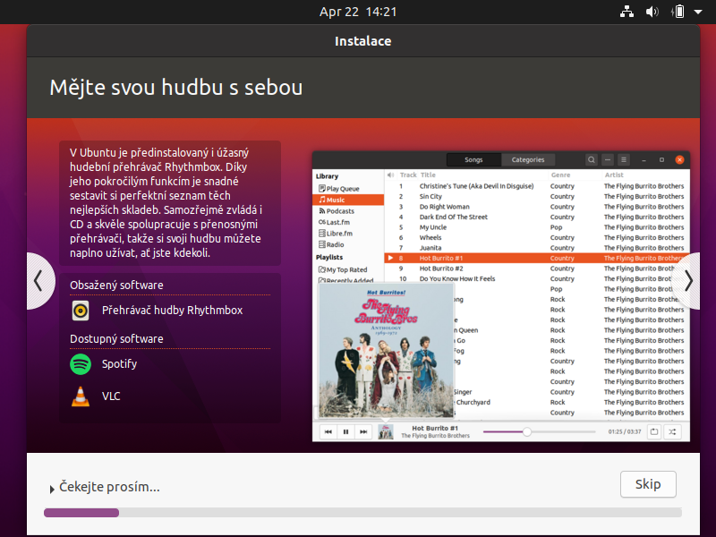Select the Spotify label
This screenshot has height=537, width=716.
[119, 364]
